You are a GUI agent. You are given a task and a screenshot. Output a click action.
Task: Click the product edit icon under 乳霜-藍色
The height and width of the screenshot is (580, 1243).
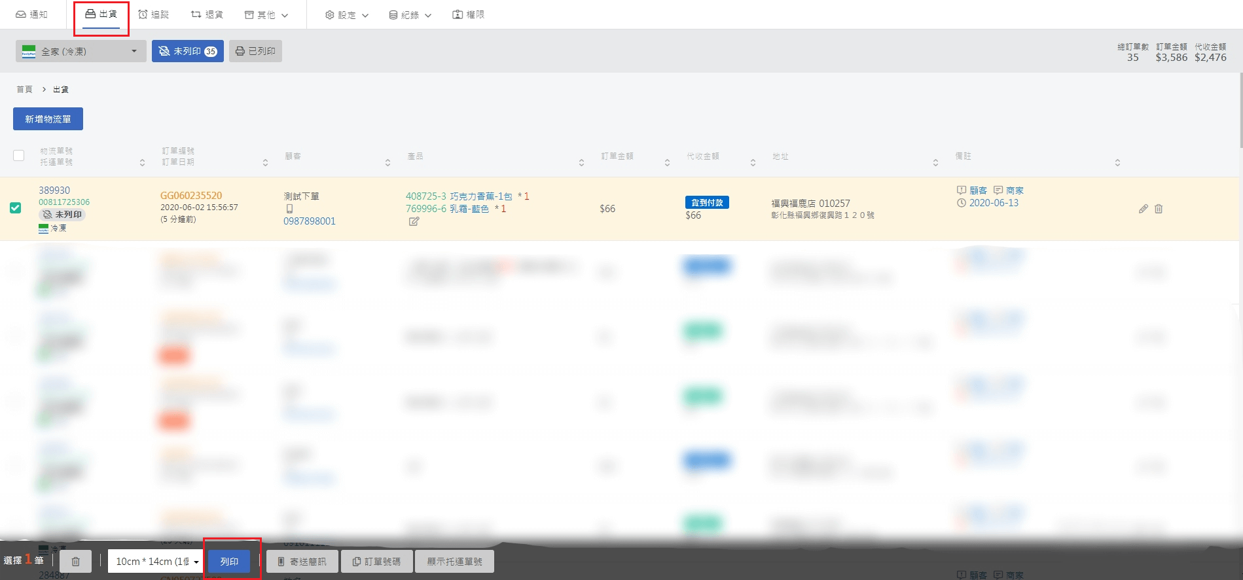click(414, 222)
